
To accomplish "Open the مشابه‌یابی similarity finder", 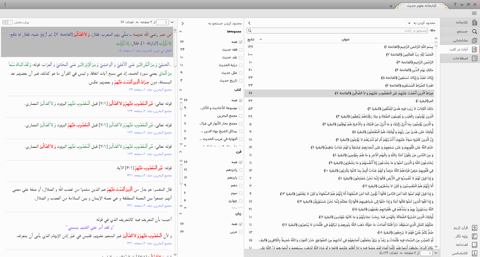I will click(460, 40).
